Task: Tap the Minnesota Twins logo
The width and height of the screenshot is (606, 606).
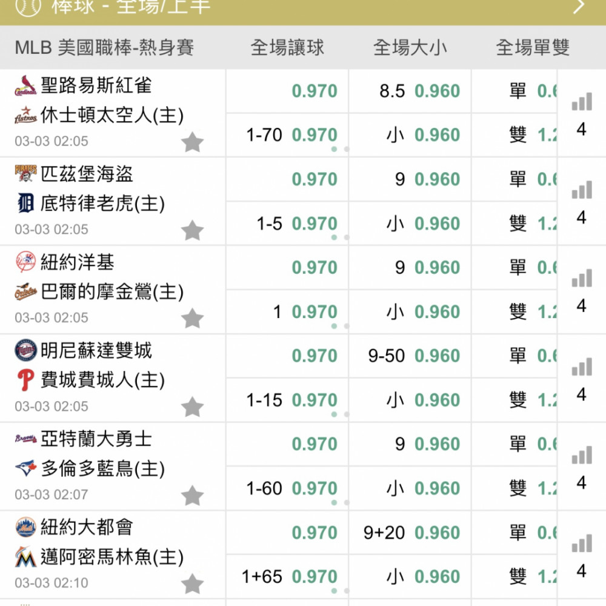Action: (25, 350)
